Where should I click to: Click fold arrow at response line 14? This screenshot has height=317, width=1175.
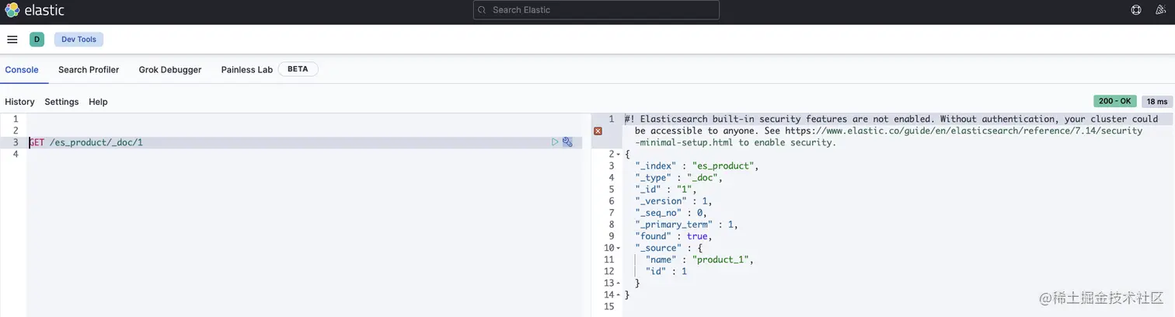pos(619,294)
